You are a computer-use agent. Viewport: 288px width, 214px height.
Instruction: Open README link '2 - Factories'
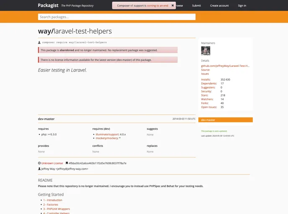coord(51,204)
